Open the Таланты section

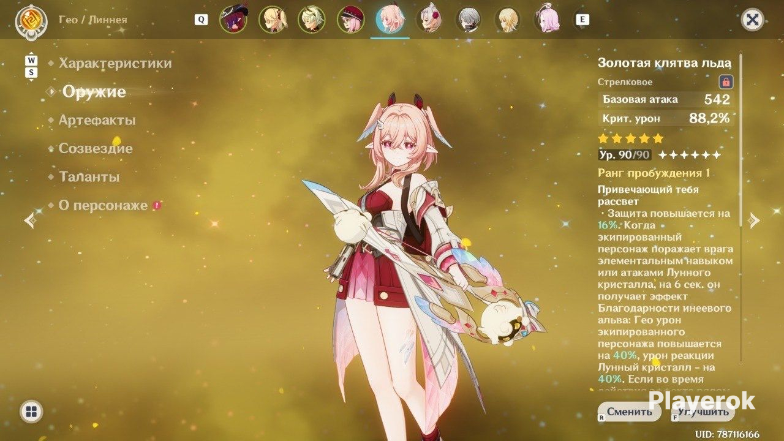coord(89,177)
